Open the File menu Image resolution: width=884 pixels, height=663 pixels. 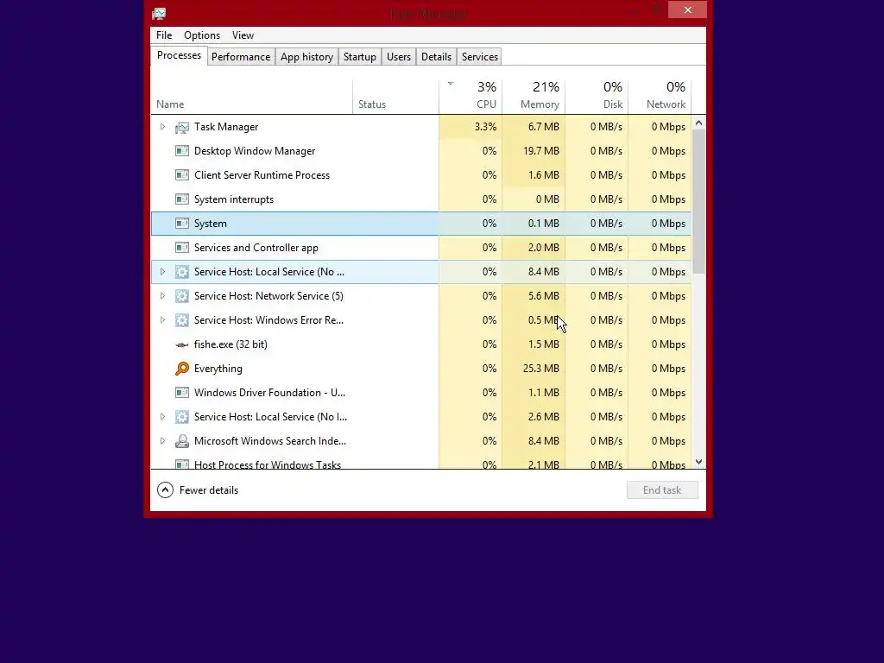(164, 35)
